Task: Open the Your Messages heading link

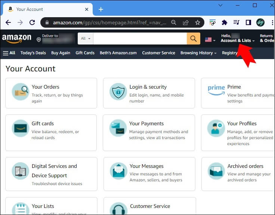Action: pos(146,166)
